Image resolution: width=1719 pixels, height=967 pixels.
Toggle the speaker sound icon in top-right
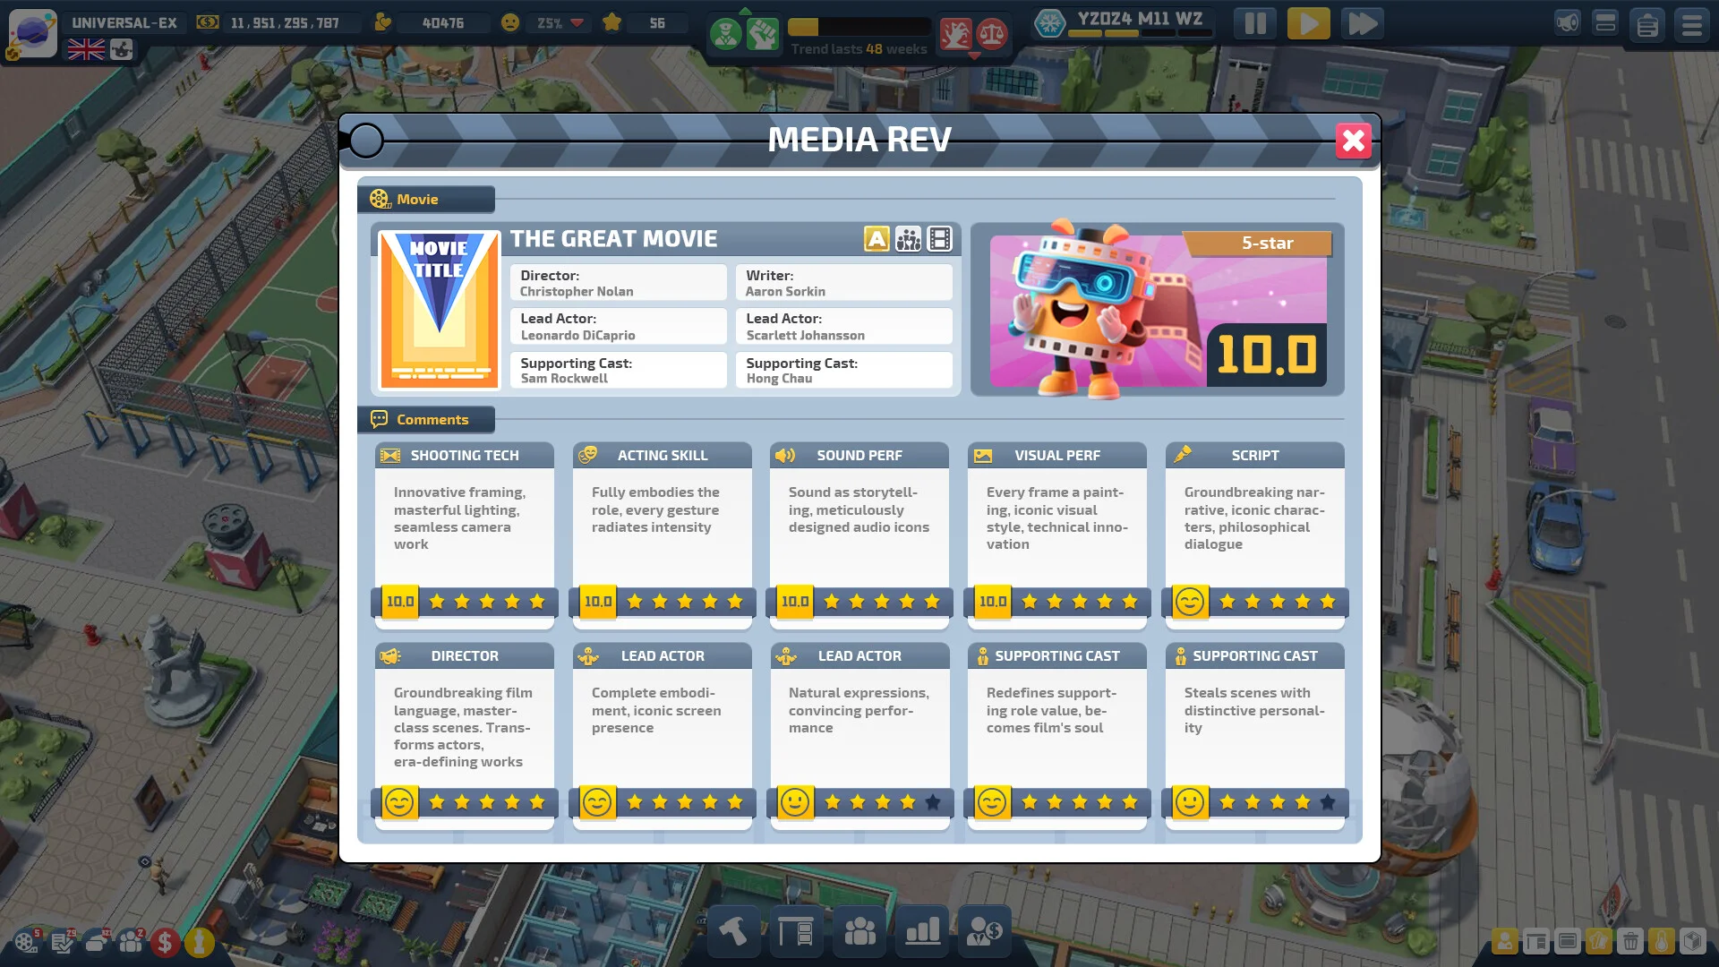[1567, 22]
